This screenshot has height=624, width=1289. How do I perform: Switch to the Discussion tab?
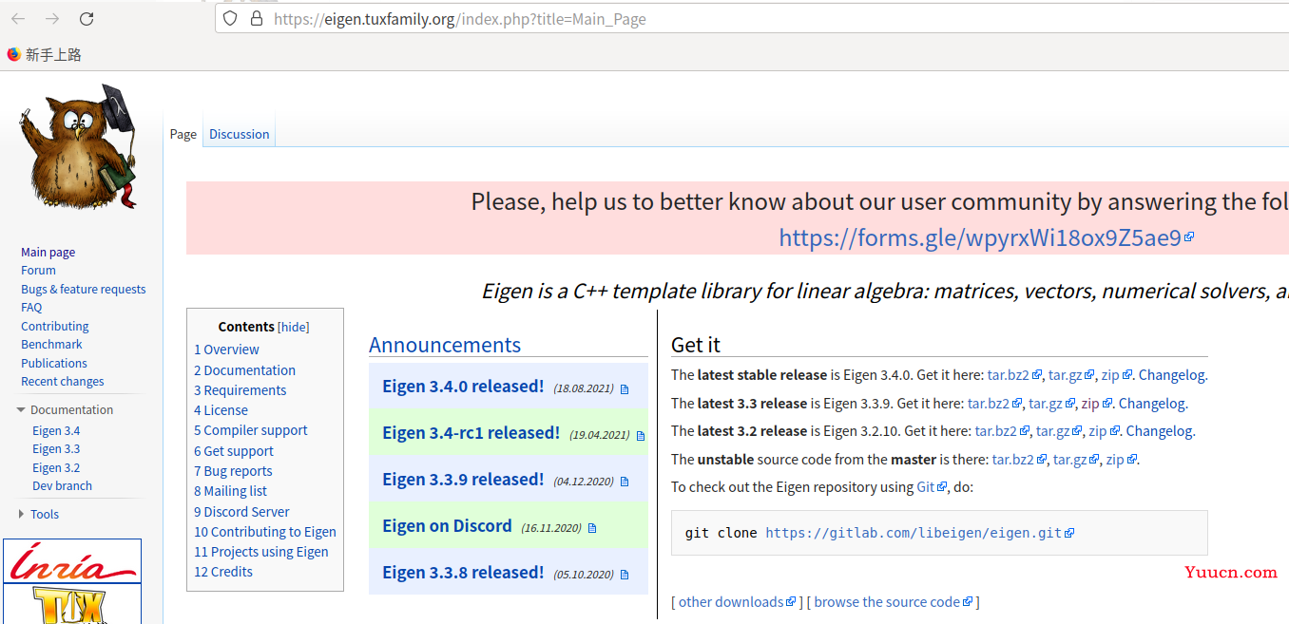(240, 134)
